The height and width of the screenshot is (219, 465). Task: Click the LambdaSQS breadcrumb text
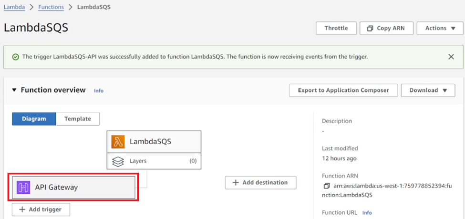94,7
